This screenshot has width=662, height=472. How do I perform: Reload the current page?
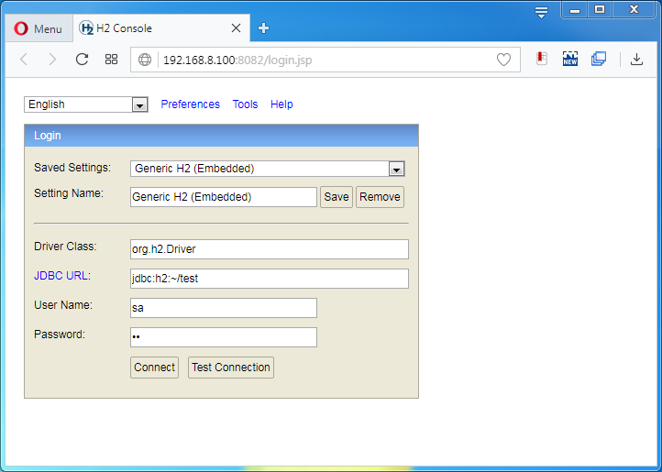(82, 60)
